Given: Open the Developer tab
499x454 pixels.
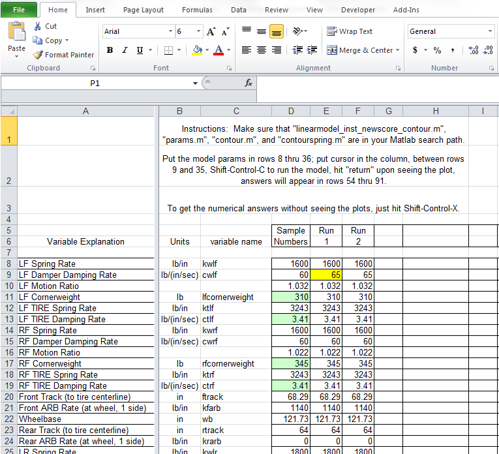Looking at the screenshot, I should pos(358,10).
